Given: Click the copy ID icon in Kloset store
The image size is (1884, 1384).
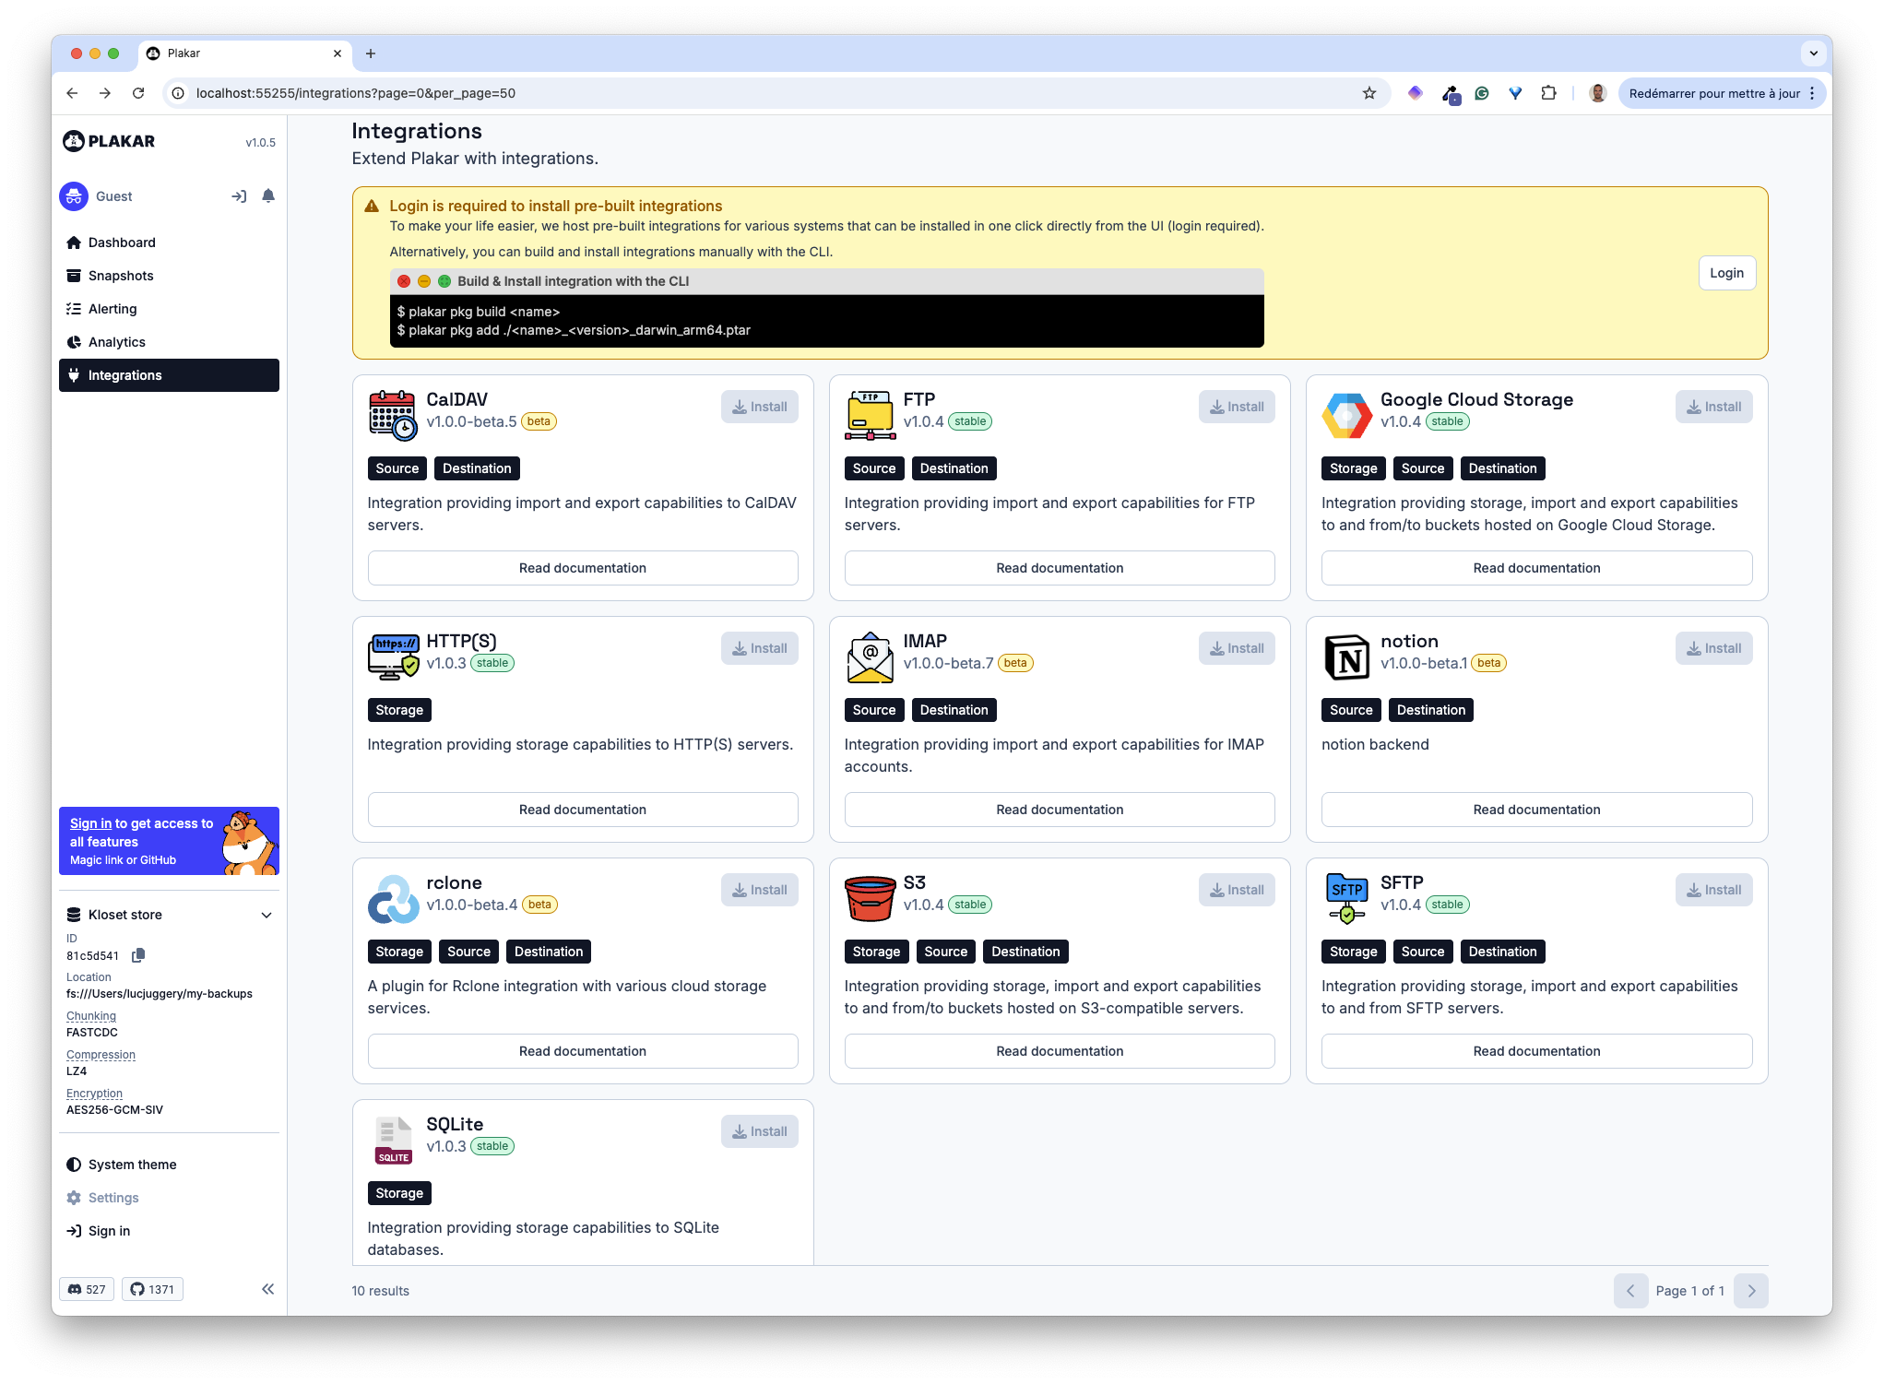Looking at the screenshot, I should (x=138, y=955).
